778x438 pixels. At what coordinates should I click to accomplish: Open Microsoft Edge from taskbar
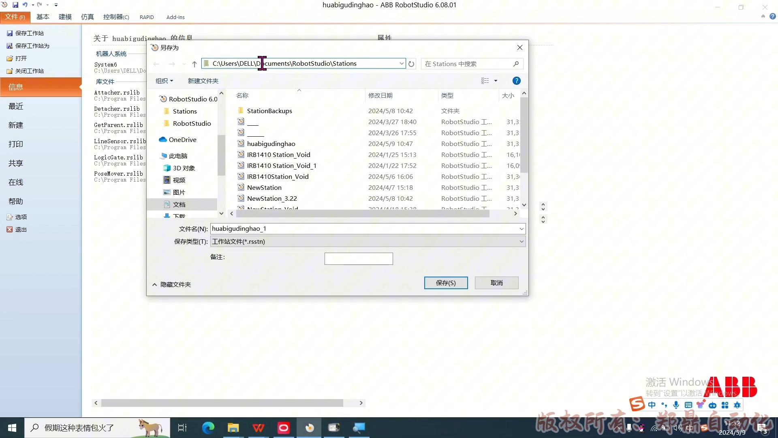(208, 428)
